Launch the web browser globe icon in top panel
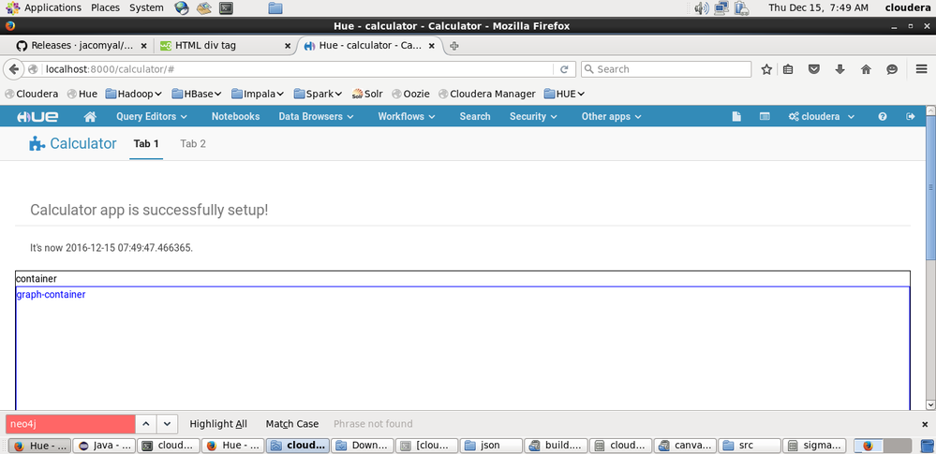The image size is (936, 454). tap(182, 7)
